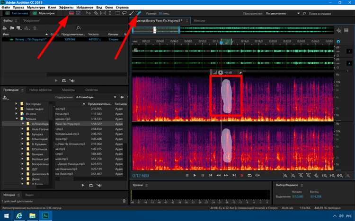The width and height of the screenshot is (355, 221).
Task: Move playhead to next marker
Action: click(234, 175)
